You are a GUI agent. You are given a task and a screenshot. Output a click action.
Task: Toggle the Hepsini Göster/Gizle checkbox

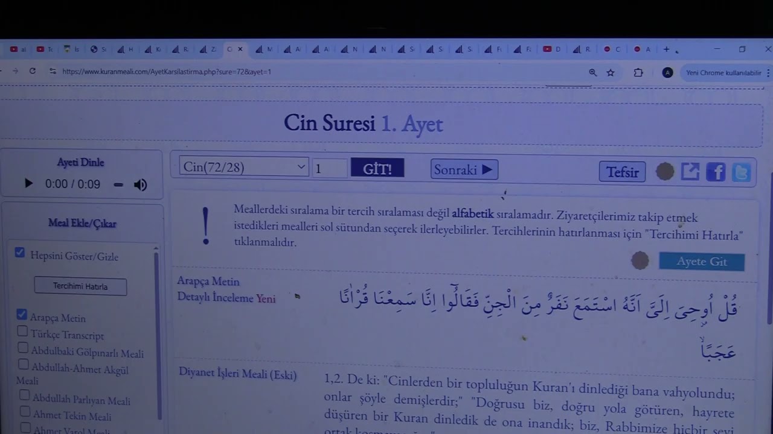20,253
